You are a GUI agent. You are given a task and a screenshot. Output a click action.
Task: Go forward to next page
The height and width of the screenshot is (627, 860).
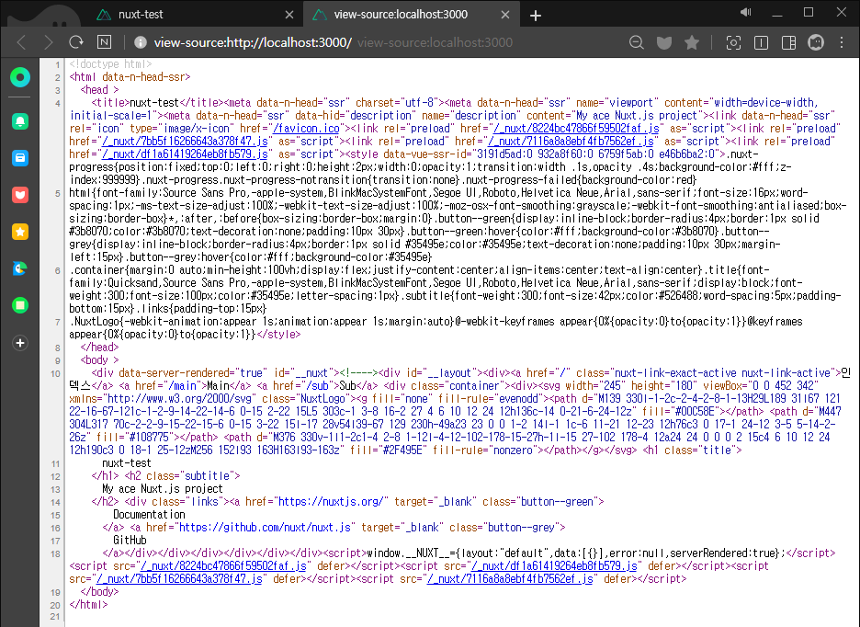[x=49, y=42]
